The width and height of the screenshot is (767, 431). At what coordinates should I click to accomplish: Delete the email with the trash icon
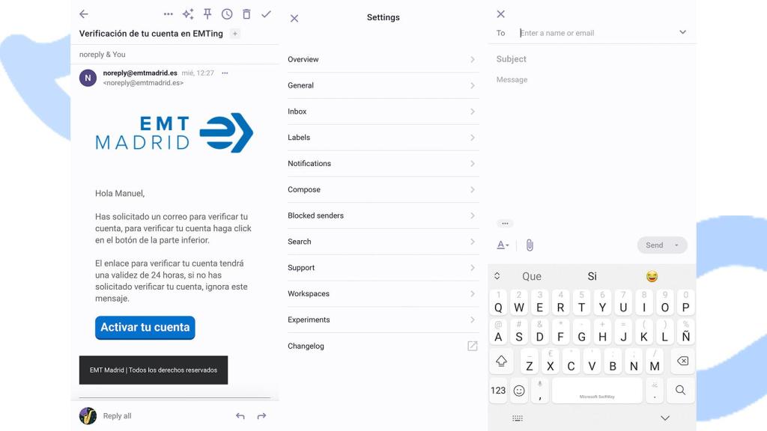(x=246, y=14)
